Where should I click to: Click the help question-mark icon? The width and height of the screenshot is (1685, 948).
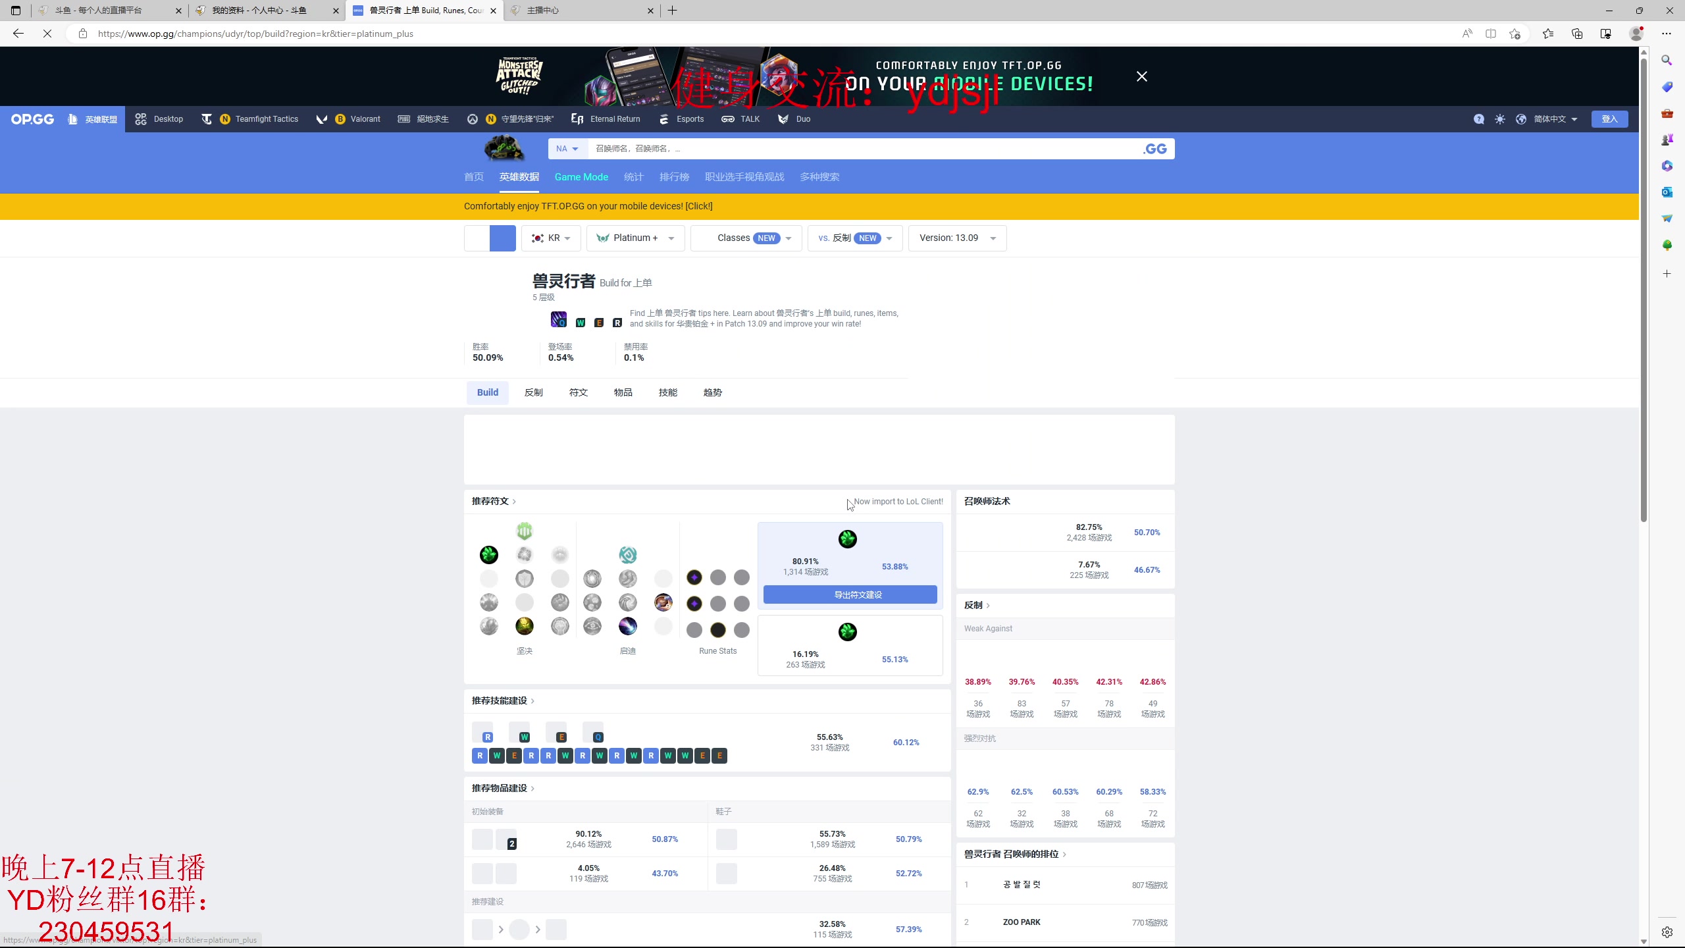click(1479, 119)
